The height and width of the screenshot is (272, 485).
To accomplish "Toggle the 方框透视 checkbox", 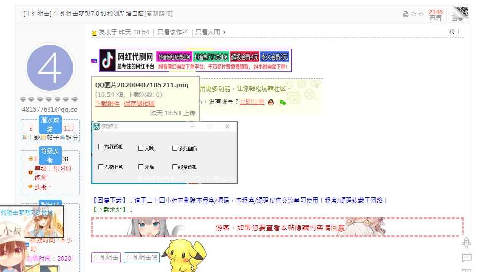I will coord(100,147).
